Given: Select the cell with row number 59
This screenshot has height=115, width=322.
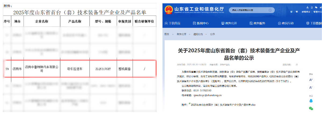Looking at the screenshot, I should tap(7, 69).
